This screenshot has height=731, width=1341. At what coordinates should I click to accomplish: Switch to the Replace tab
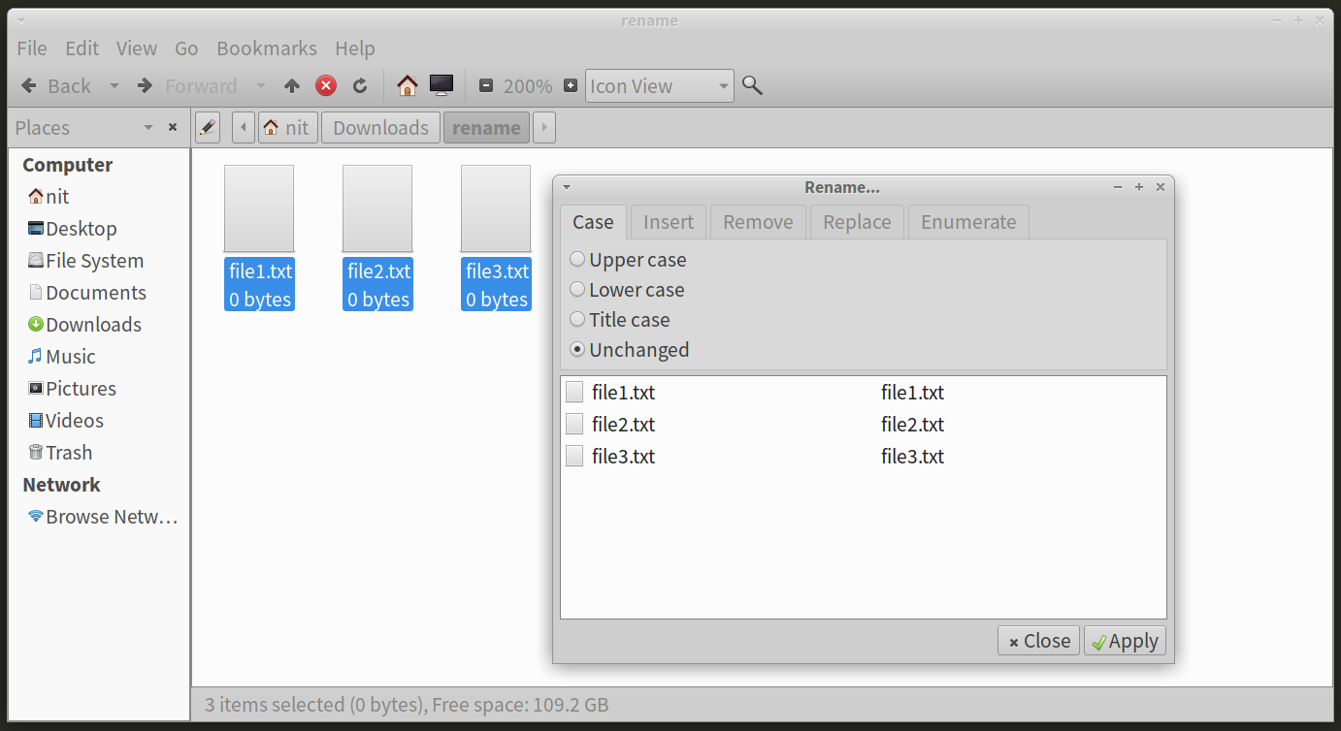(x=857, y=222)
